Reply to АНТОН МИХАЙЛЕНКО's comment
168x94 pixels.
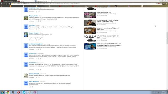pyautogui.click(x=31, y=49)
